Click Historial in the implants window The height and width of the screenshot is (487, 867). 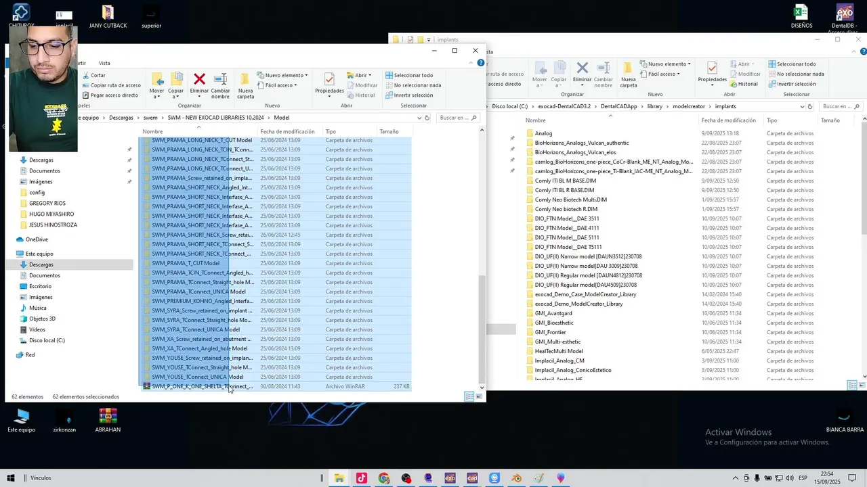point(744,84)
